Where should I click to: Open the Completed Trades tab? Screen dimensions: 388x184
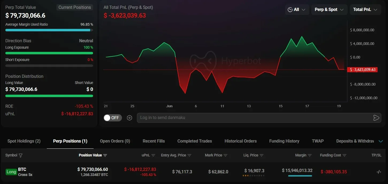(195, 141)
